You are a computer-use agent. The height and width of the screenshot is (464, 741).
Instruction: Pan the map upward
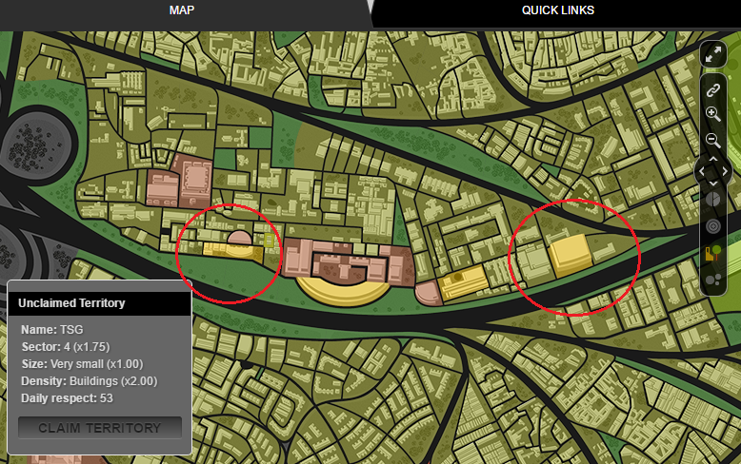[713, 160]
